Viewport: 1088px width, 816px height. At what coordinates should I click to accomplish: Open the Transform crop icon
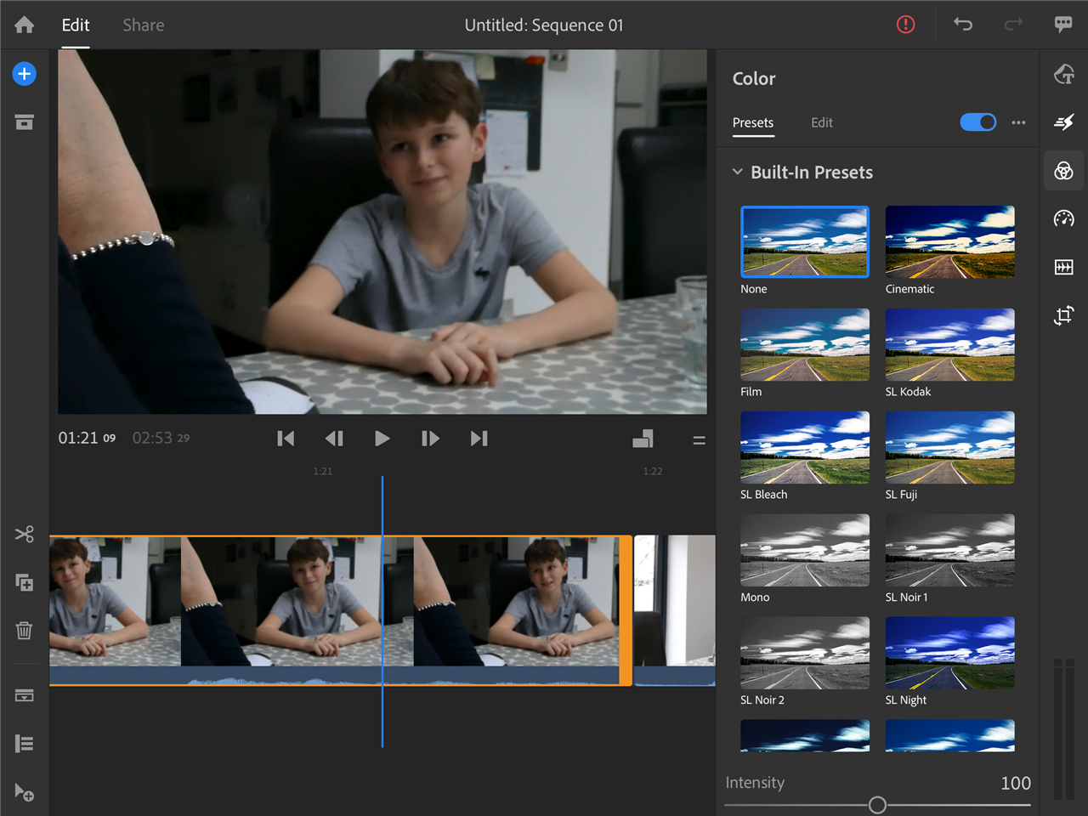tap(1063, 316)
